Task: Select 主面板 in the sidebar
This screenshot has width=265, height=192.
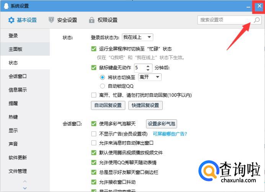Action: (x=25, y=49)
